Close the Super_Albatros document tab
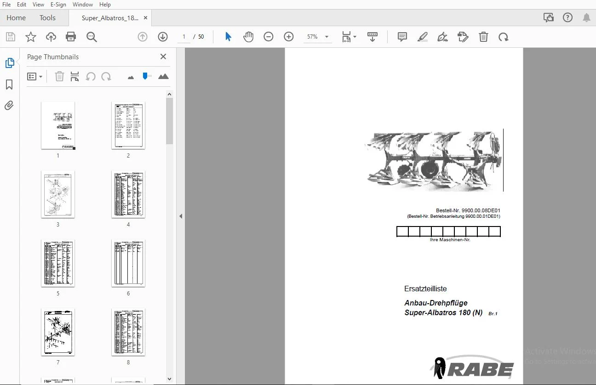 (x=145, y=18)
